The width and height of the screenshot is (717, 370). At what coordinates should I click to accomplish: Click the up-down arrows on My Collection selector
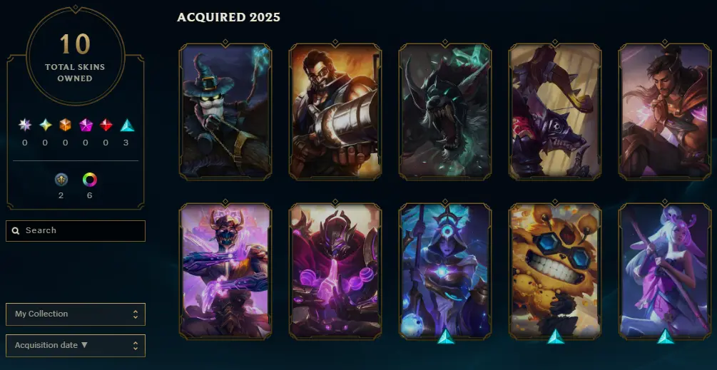136,314
